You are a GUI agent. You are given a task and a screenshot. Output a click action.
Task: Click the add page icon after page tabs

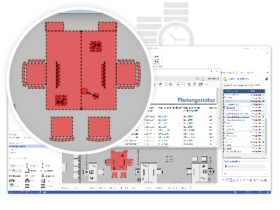191,188
